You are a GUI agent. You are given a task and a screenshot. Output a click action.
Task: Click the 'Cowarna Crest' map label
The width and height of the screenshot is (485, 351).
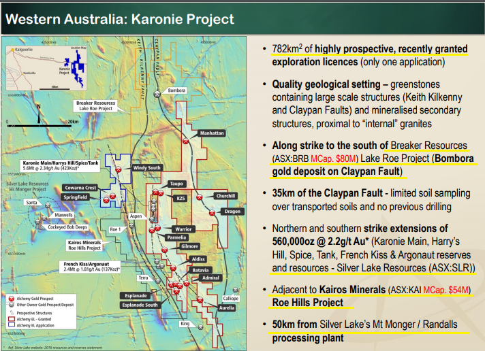(x=80, y=188)
